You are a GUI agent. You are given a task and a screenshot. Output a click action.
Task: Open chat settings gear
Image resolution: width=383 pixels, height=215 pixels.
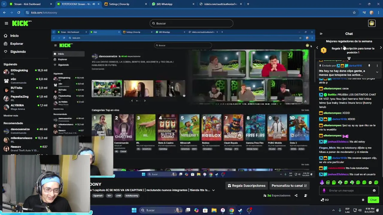click(x=363, y=200)
